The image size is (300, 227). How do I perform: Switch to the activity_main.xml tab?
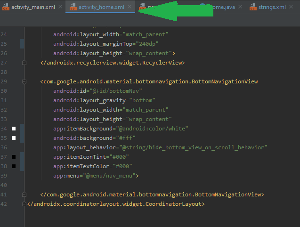point(33,7)
